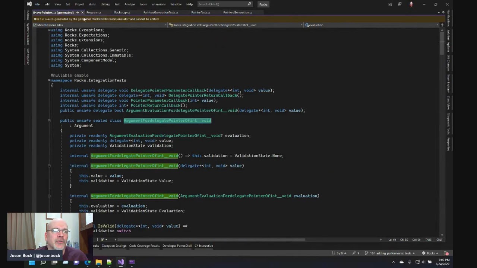
Task: Collapse the constructor taking delegate value
Action: [49, 166]
